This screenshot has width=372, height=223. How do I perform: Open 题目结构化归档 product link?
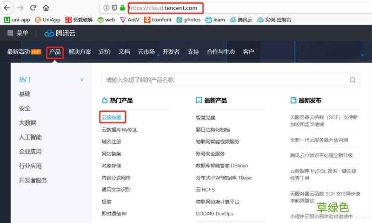[213, 130]
